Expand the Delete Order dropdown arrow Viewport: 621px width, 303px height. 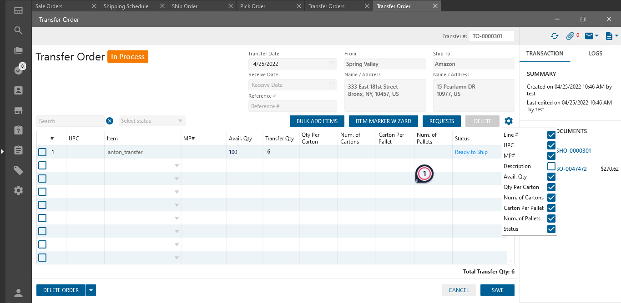[x=91, y=290]
